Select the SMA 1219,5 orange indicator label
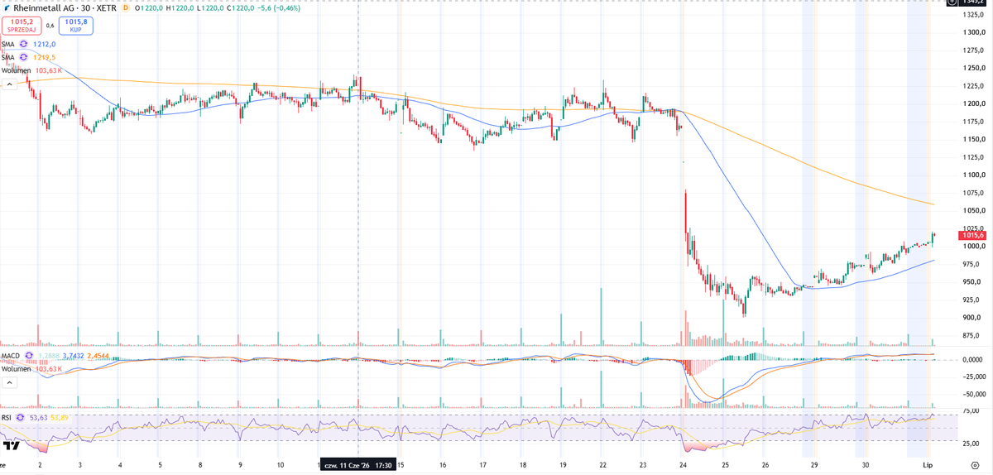This screenshot has height=475, width=993. (x=8, y=57)
